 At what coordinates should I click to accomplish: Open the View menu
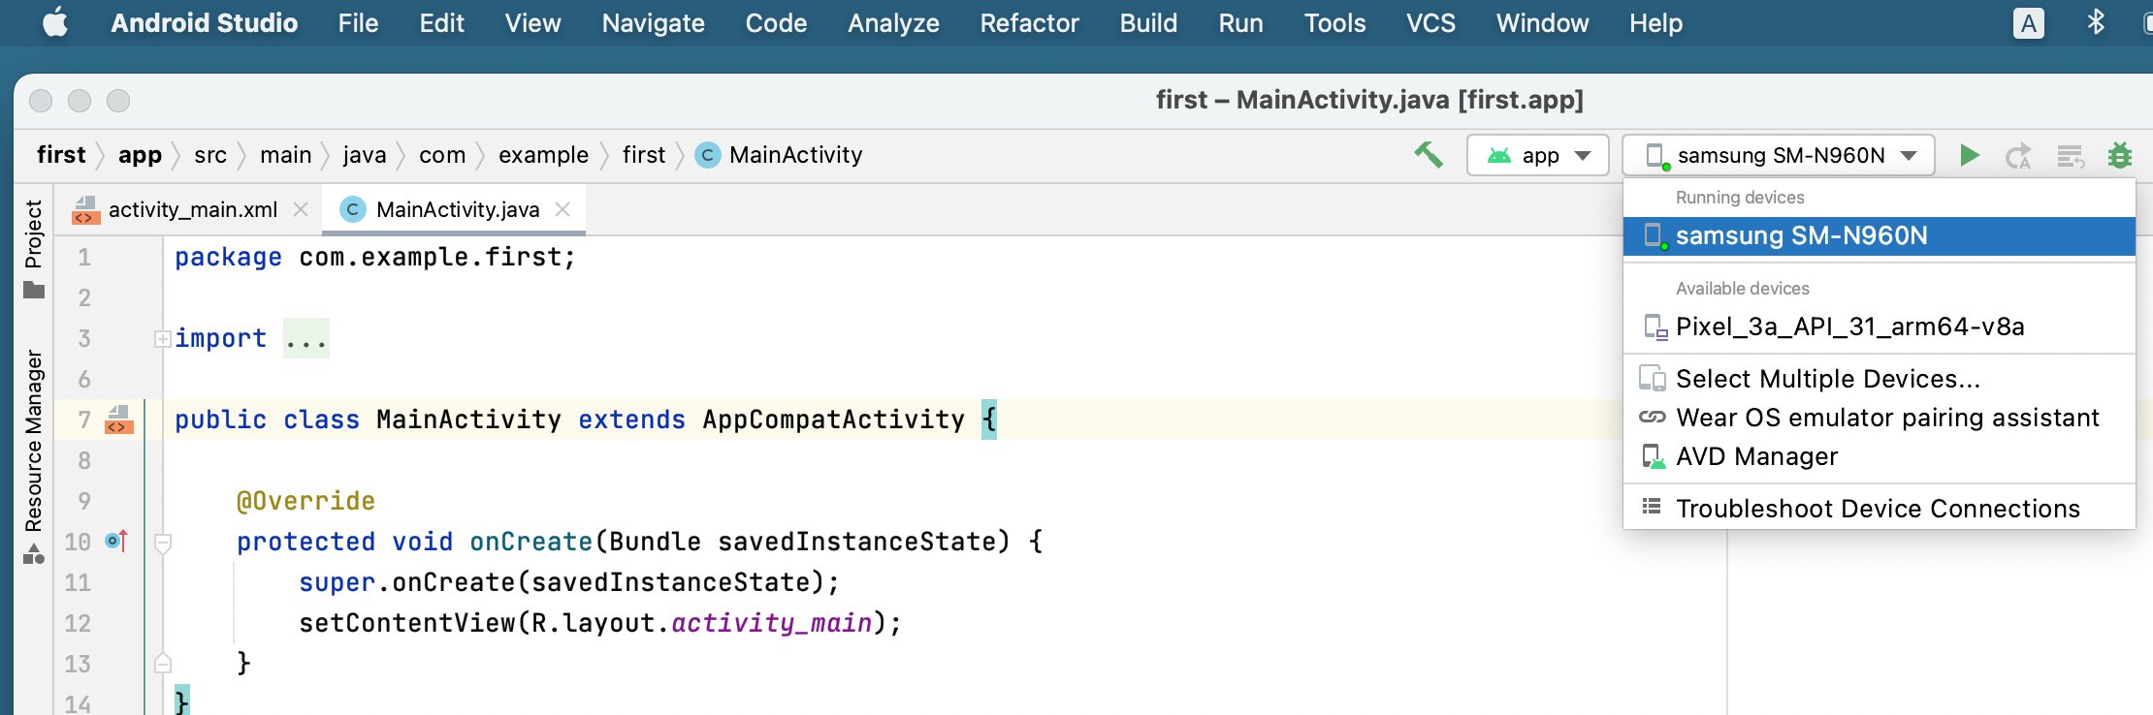(x=532, y=23)
